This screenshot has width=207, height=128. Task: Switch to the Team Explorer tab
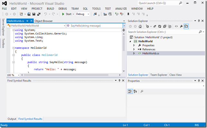159,75
